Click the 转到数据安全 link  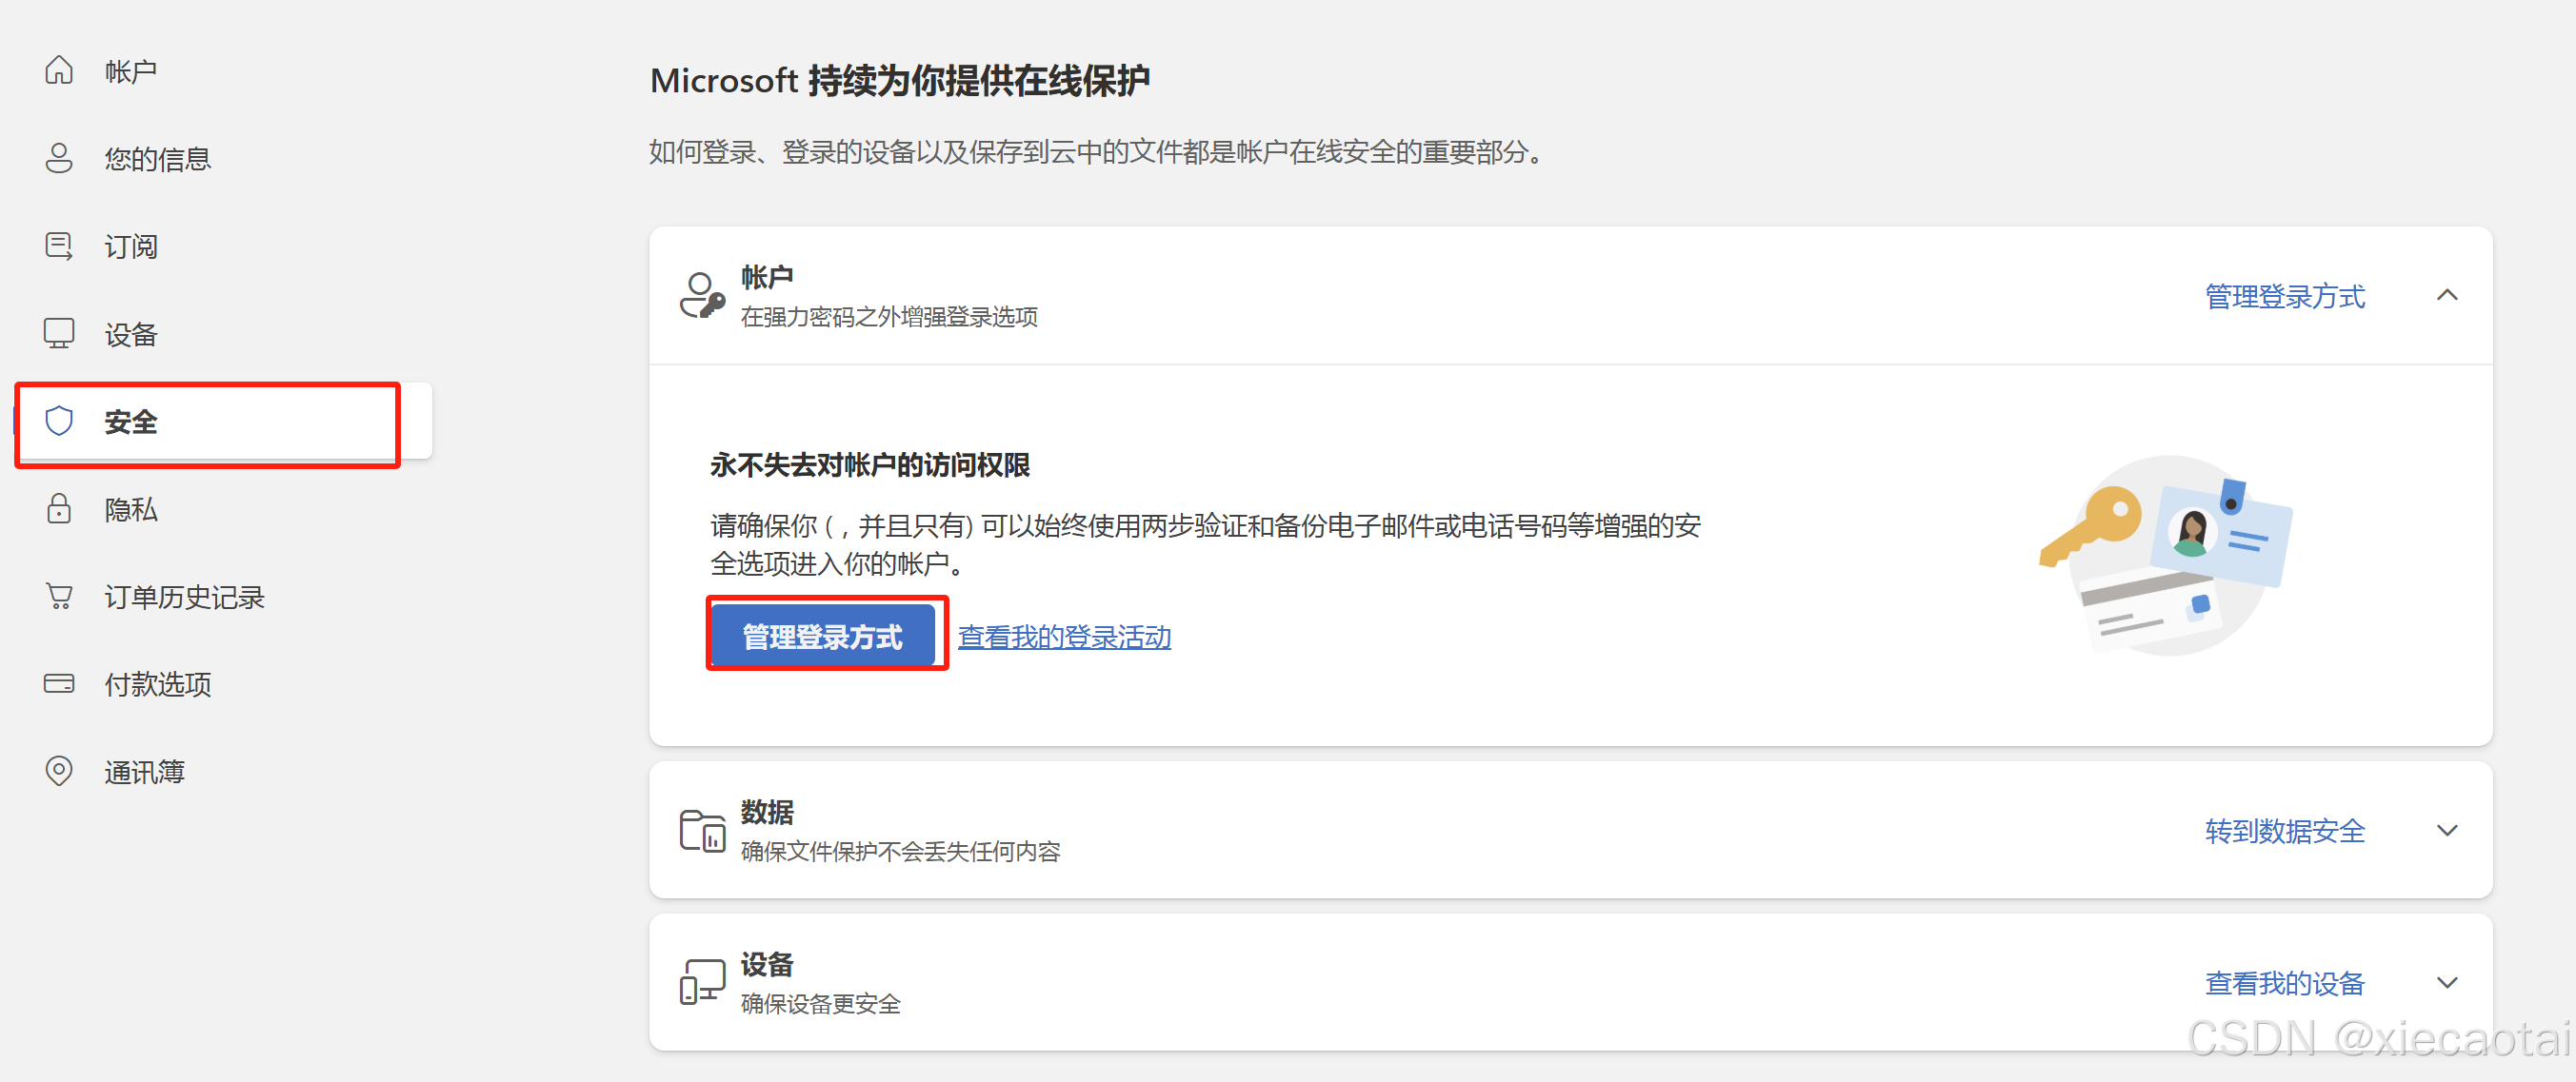pyautogui.click(x=2284, y=830)
